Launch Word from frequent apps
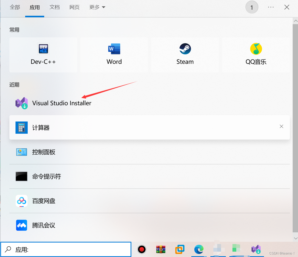The image size is (298, 257). coord(114,55)
